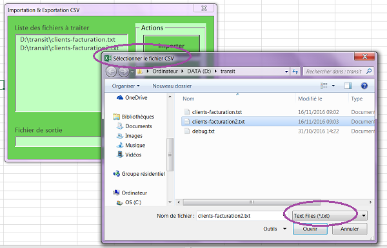Click the change view icon
The width and height of the screenshot is (387, 248).
point(324,86)
